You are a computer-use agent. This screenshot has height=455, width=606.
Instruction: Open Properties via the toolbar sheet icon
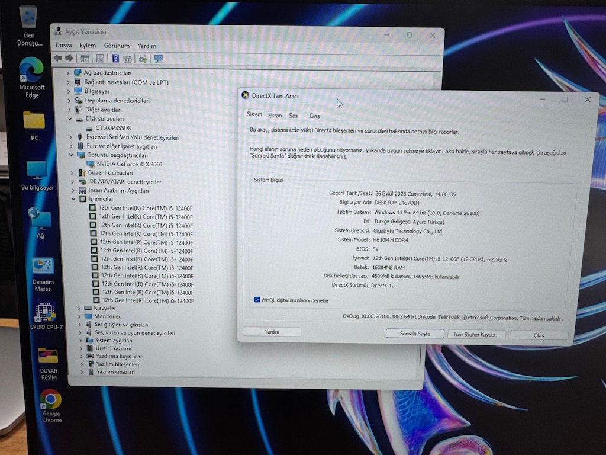100,59
